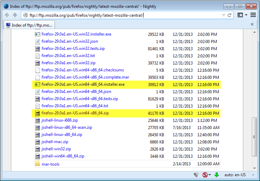Screen dimensions: 260x181
Task: Click file icon for win64 complete.mar
Action: coord(38,77)
